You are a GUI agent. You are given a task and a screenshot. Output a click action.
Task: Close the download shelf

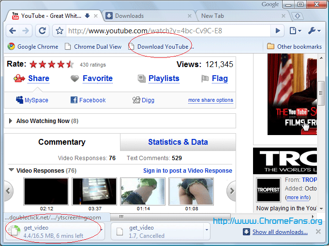[x=318, y=232]
